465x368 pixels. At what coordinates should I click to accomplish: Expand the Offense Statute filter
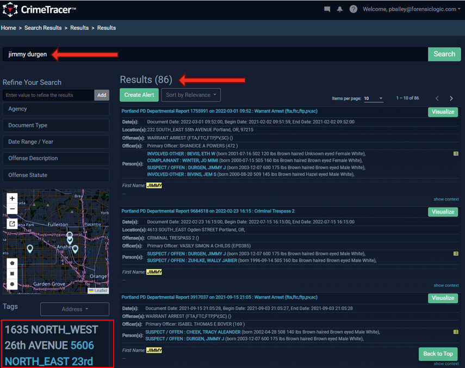click(56, 175)
